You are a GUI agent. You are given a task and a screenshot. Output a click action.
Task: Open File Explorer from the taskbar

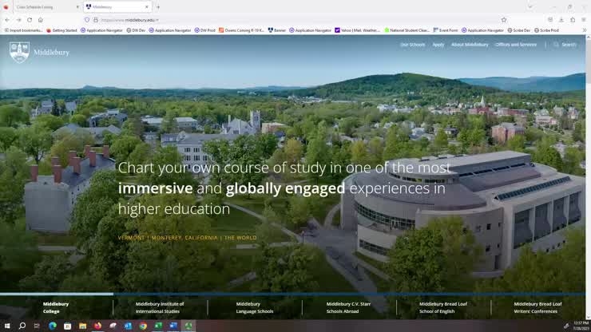tap(82, 326)
